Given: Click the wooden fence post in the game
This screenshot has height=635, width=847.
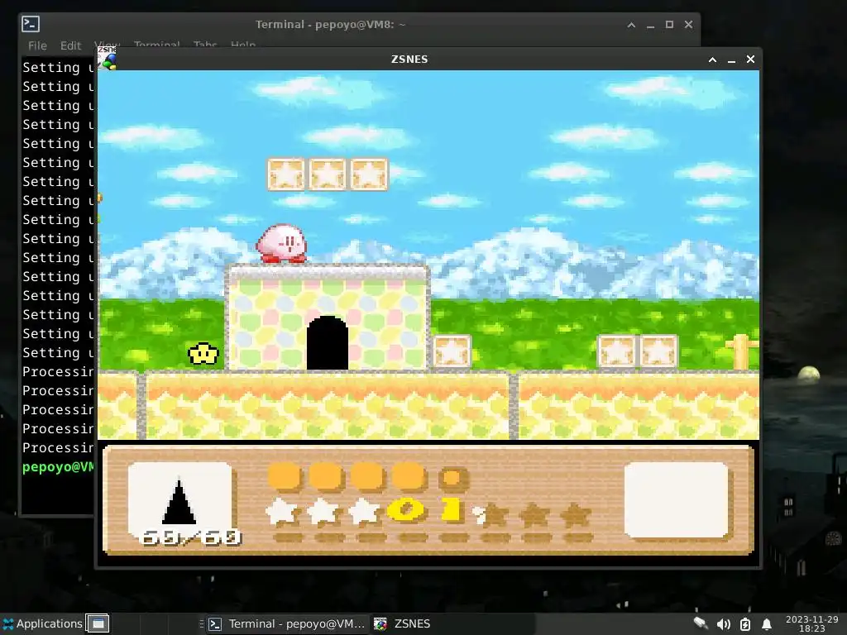Looking at the screenshot, I should tap(740, 351).
